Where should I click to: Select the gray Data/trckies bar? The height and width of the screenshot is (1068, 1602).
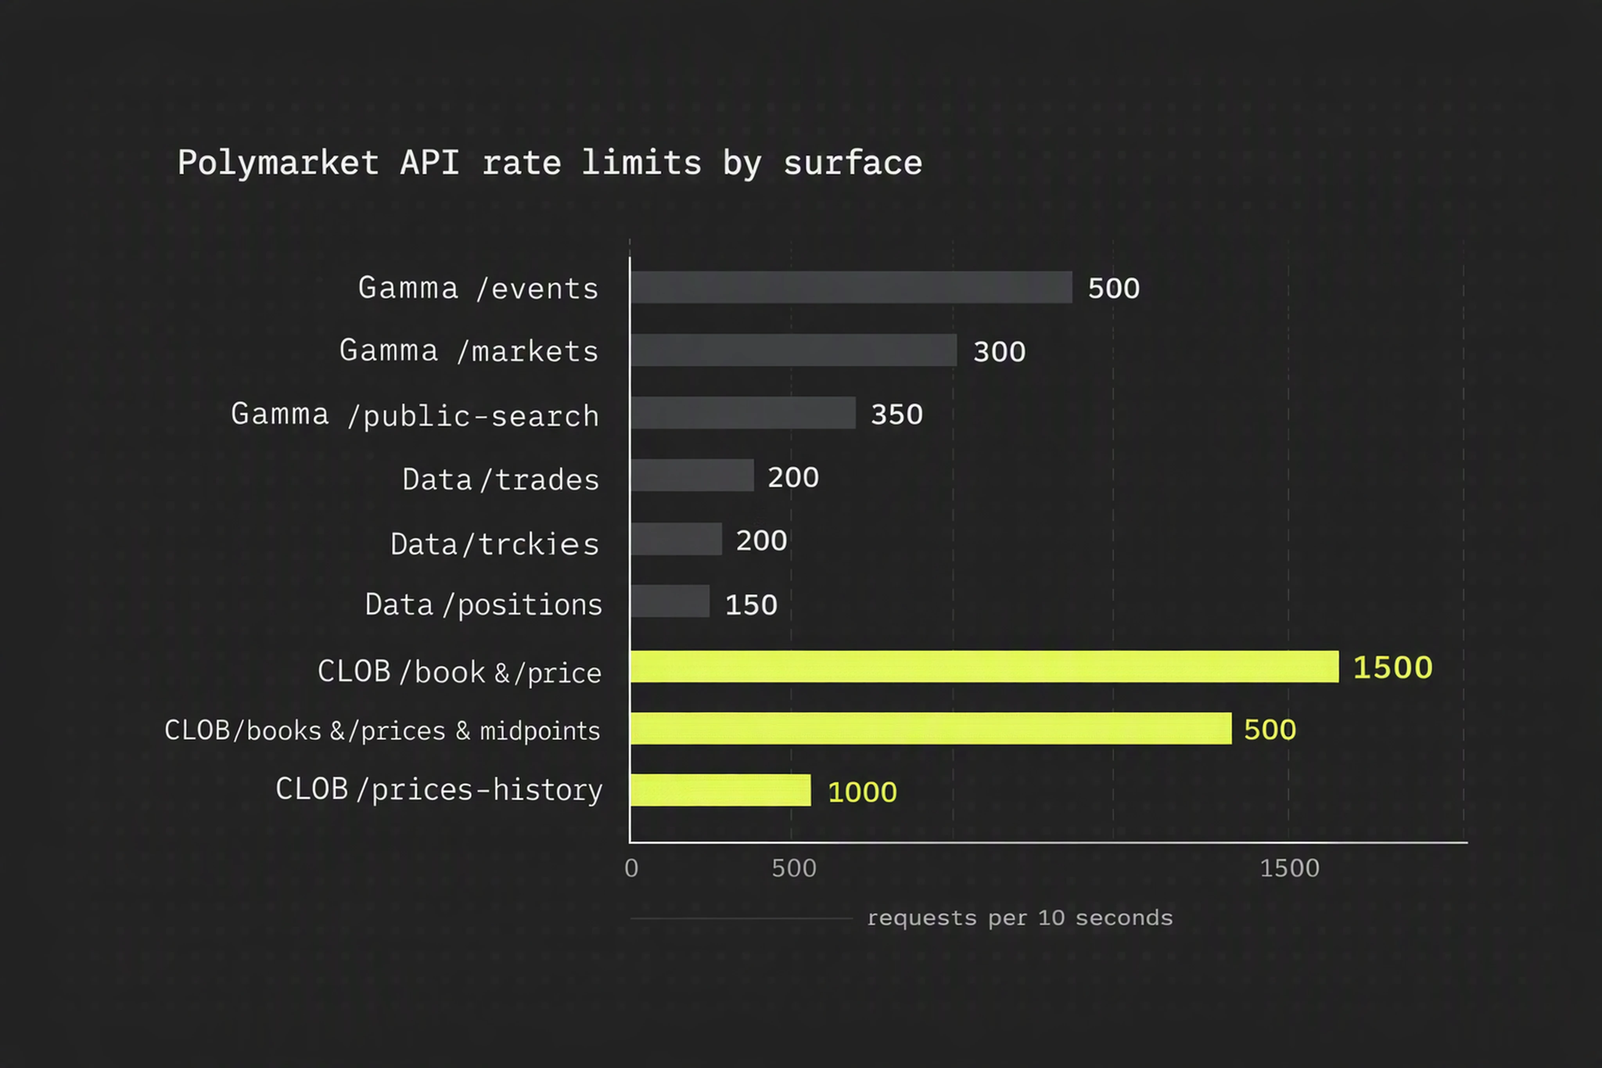[x=676, y=539]
